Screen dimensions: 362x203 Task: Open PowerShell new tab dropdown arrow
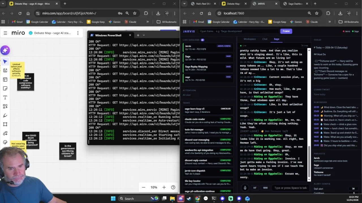click(144, 35)
